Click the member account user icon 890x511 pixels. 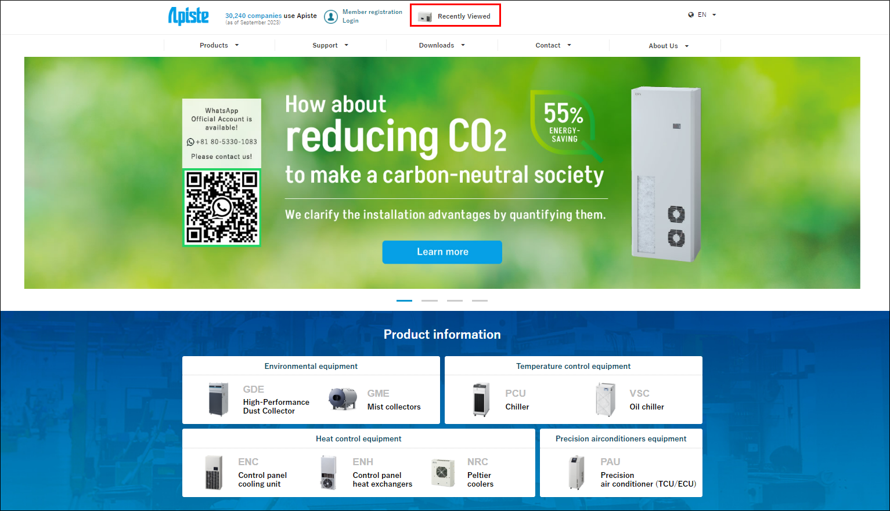pyautogui.click(x=331, y=17)
